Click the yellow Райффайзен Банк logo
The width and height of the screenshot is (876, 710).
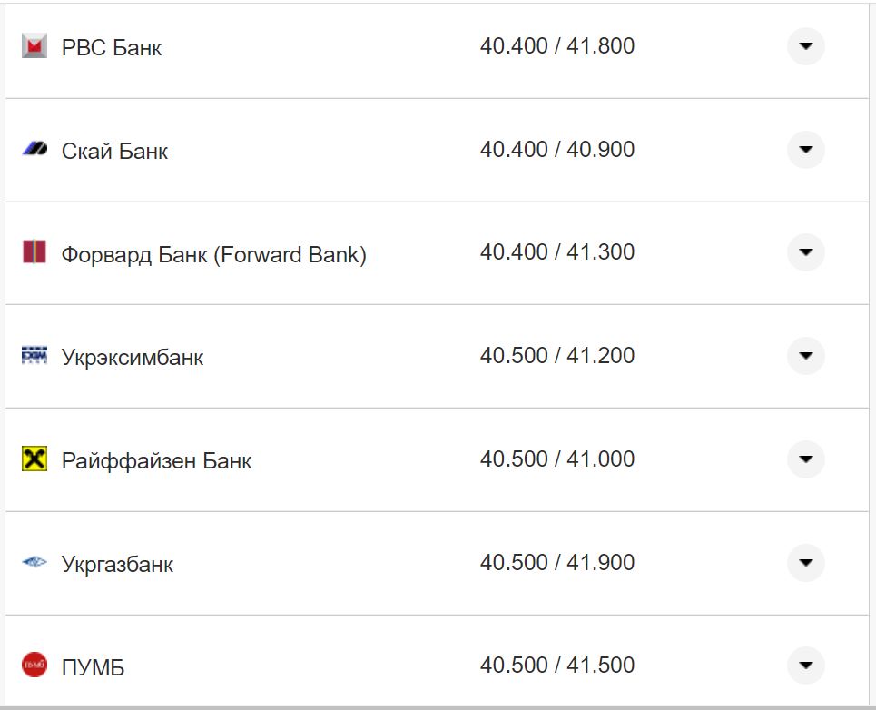[x=34, y=459]
